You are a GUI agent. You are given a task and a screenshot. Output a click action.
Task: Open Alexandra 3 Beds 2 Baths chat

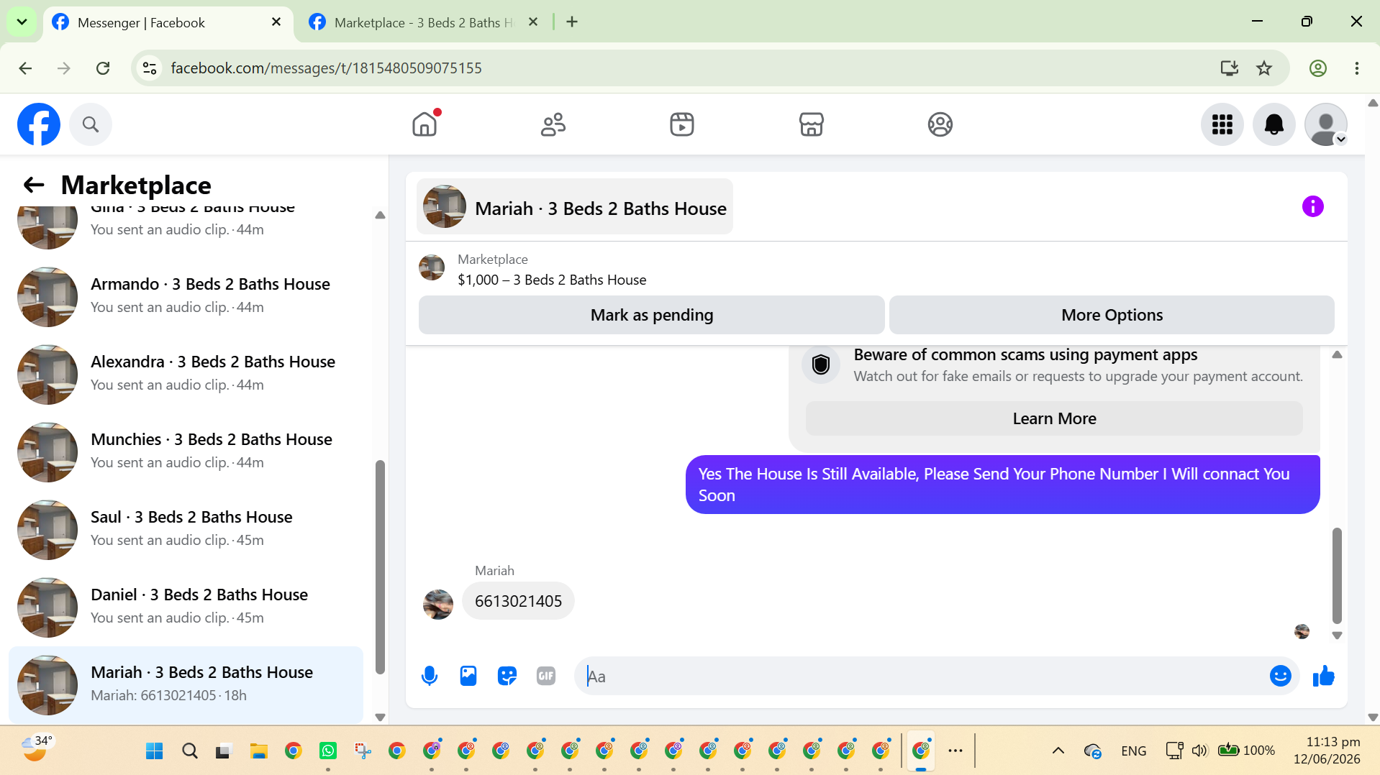pos(186,374)
